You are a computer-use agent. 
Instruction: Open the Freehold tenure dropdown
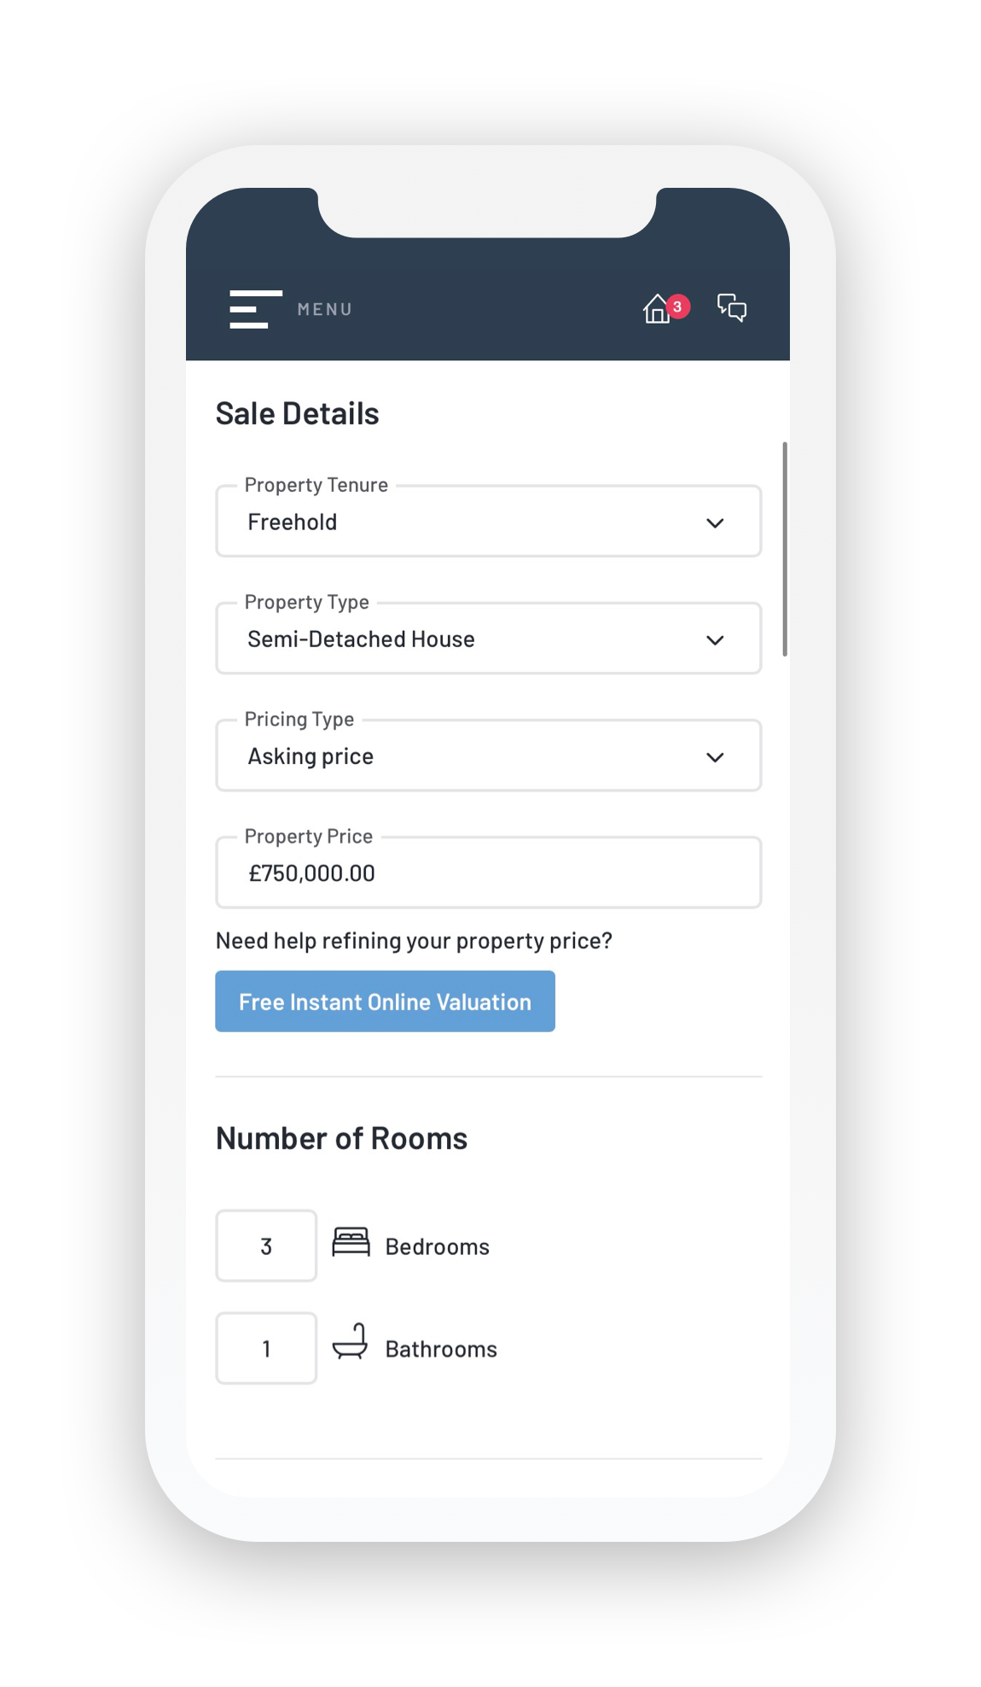tap(488, 522)
